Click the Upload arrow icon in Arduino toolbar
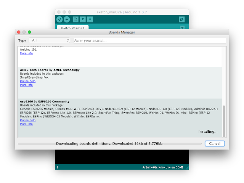244x183 pixels. [67, 19]
